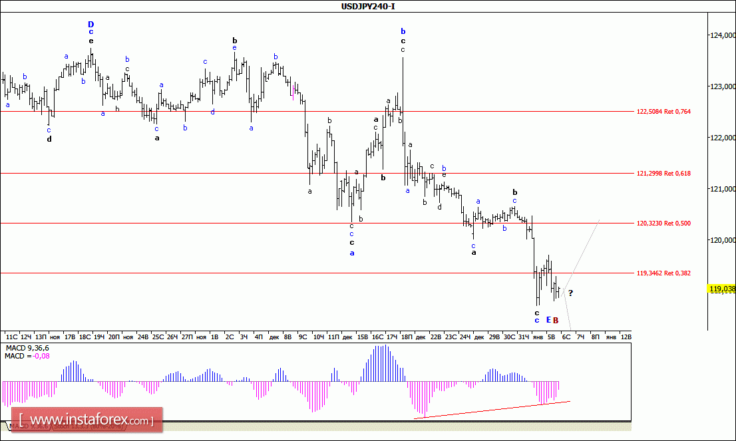Click the 22В date on time axis

pyautogui.click(x=436, y=337)
